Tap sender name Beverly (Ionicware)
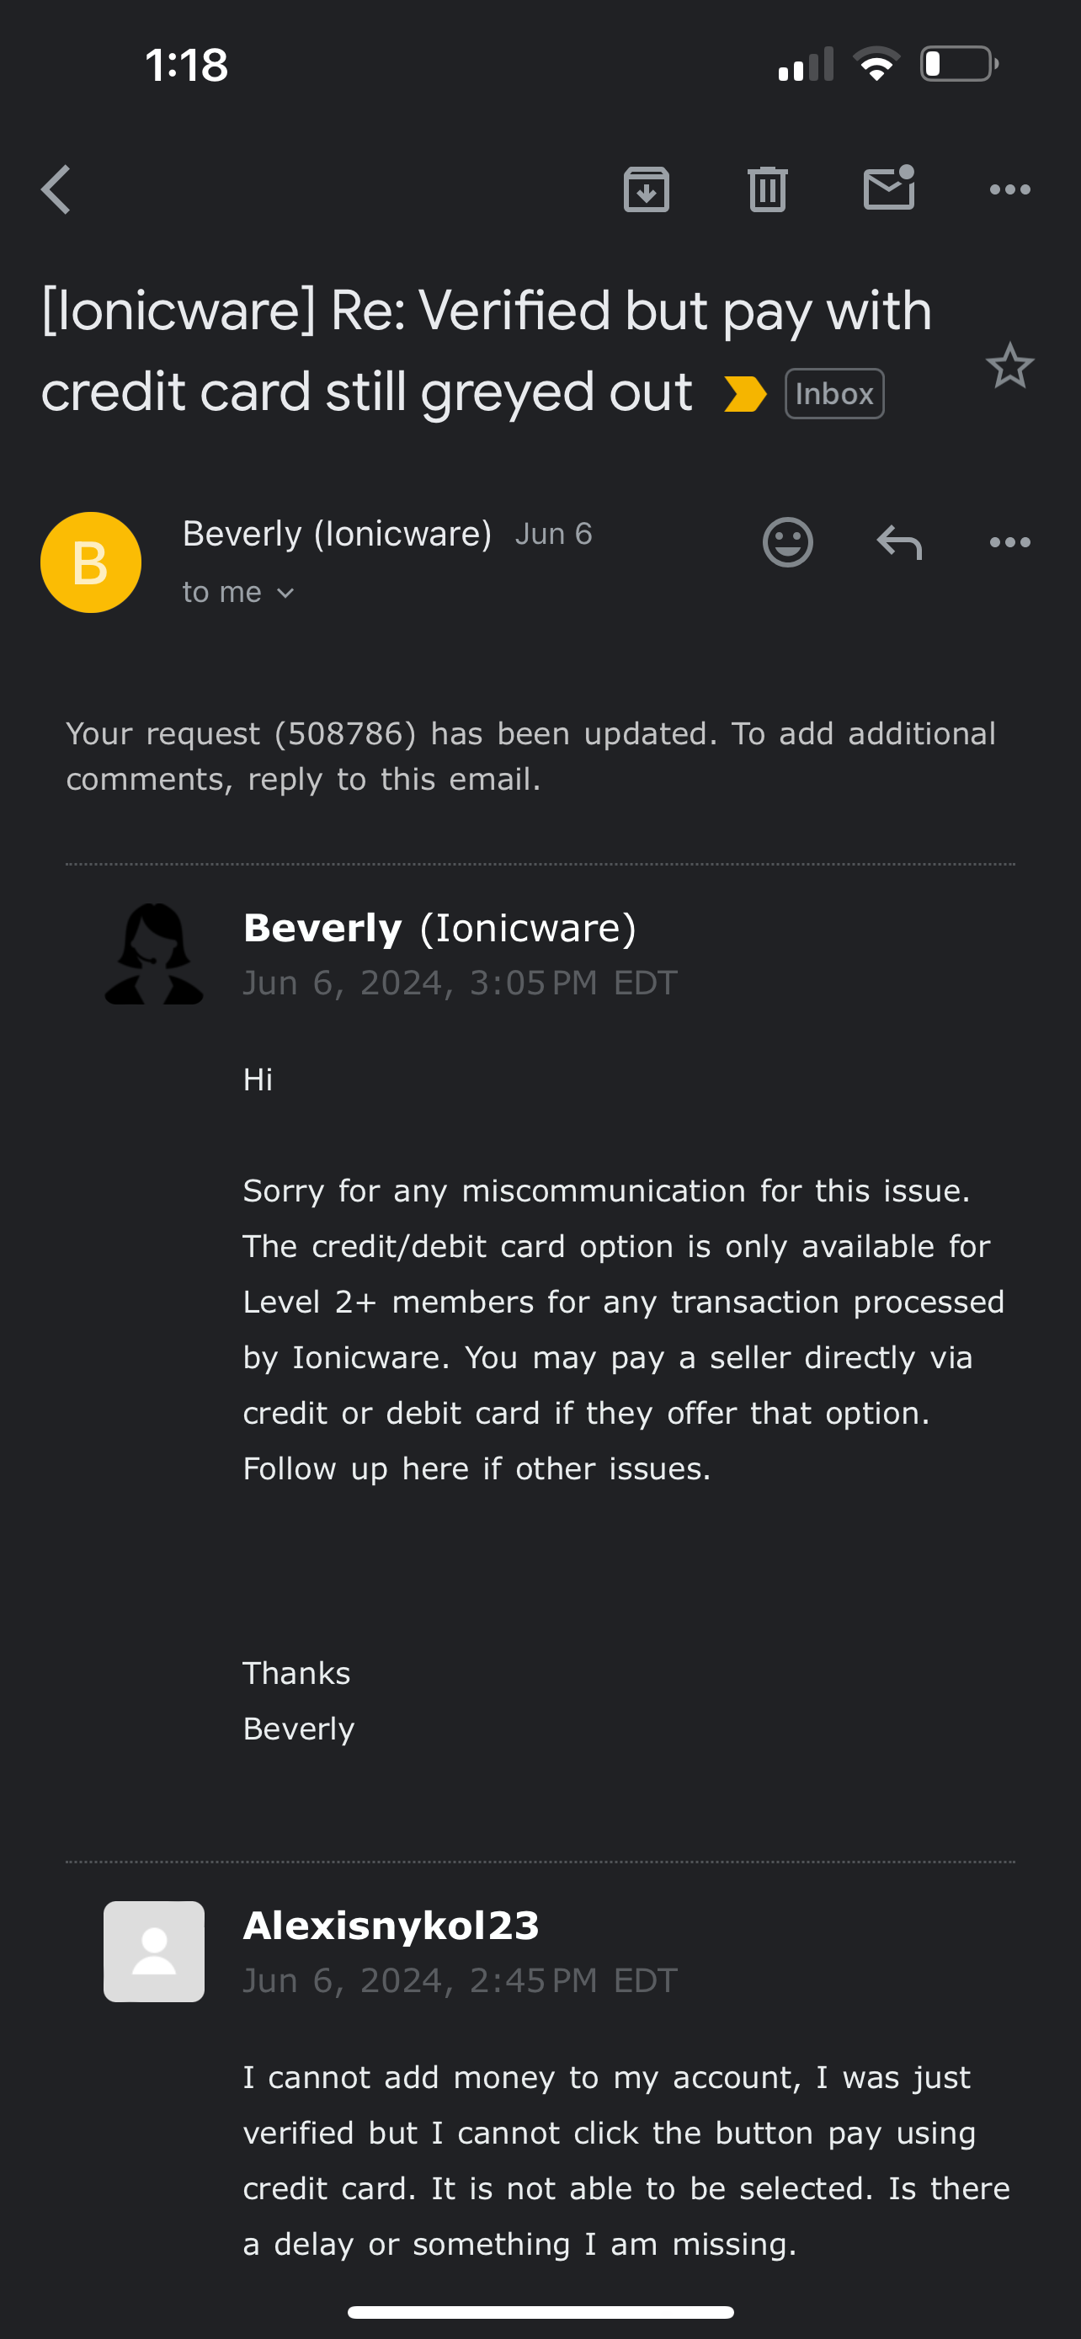The width and height of the screenshot is (1081, 2339). coord(337,534)
